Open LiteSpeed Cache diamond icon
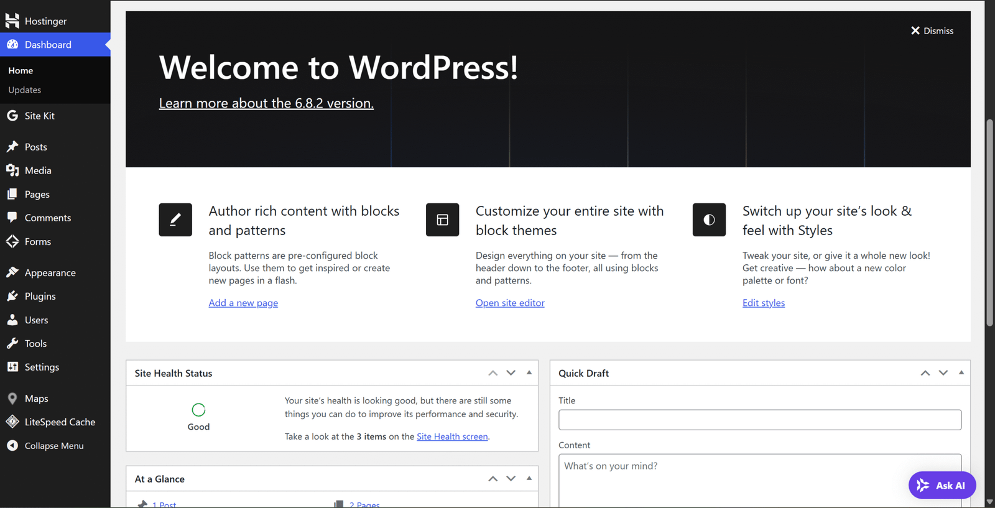This screenshot has height=508, width=995. tap(12, 422)
